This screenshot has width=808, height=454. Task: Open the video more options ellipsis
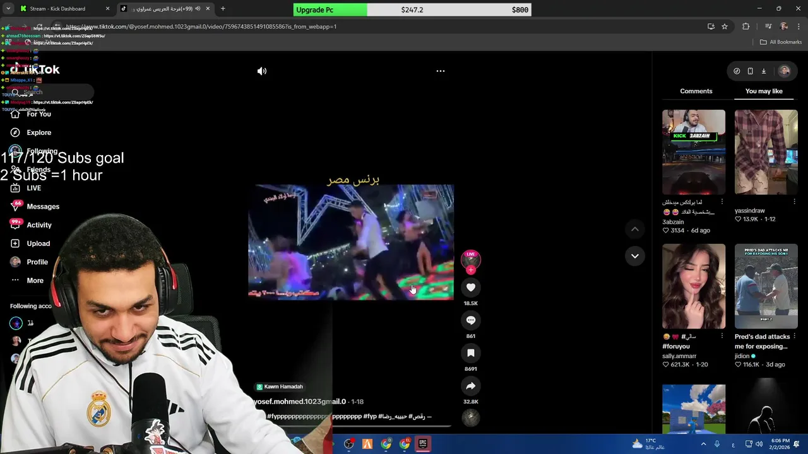tap(441, 71)
